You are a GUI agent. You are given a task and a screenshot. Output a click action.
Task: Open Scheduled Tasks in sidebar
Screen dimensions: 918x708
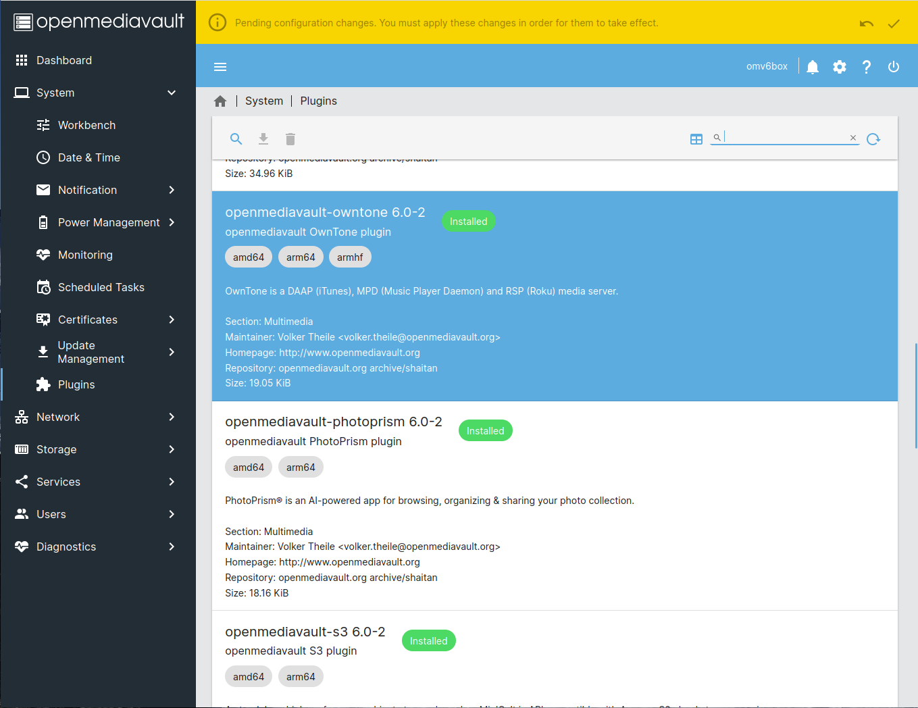101,287
